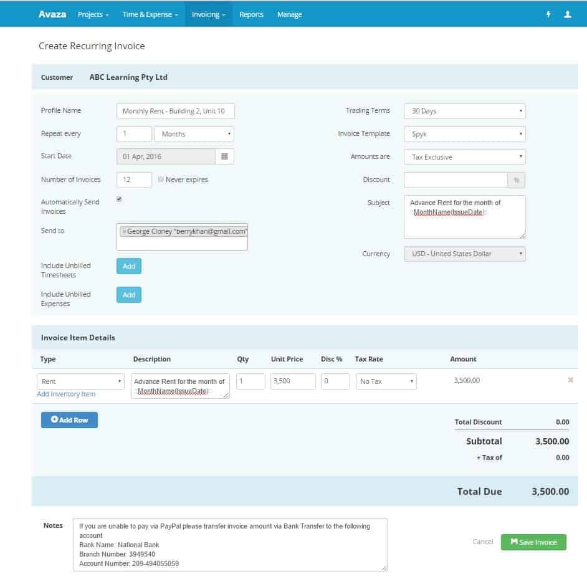Screen dimensions: 587x579
Task: Change the repeat interval from Months
Action: [x=194, y=133]
